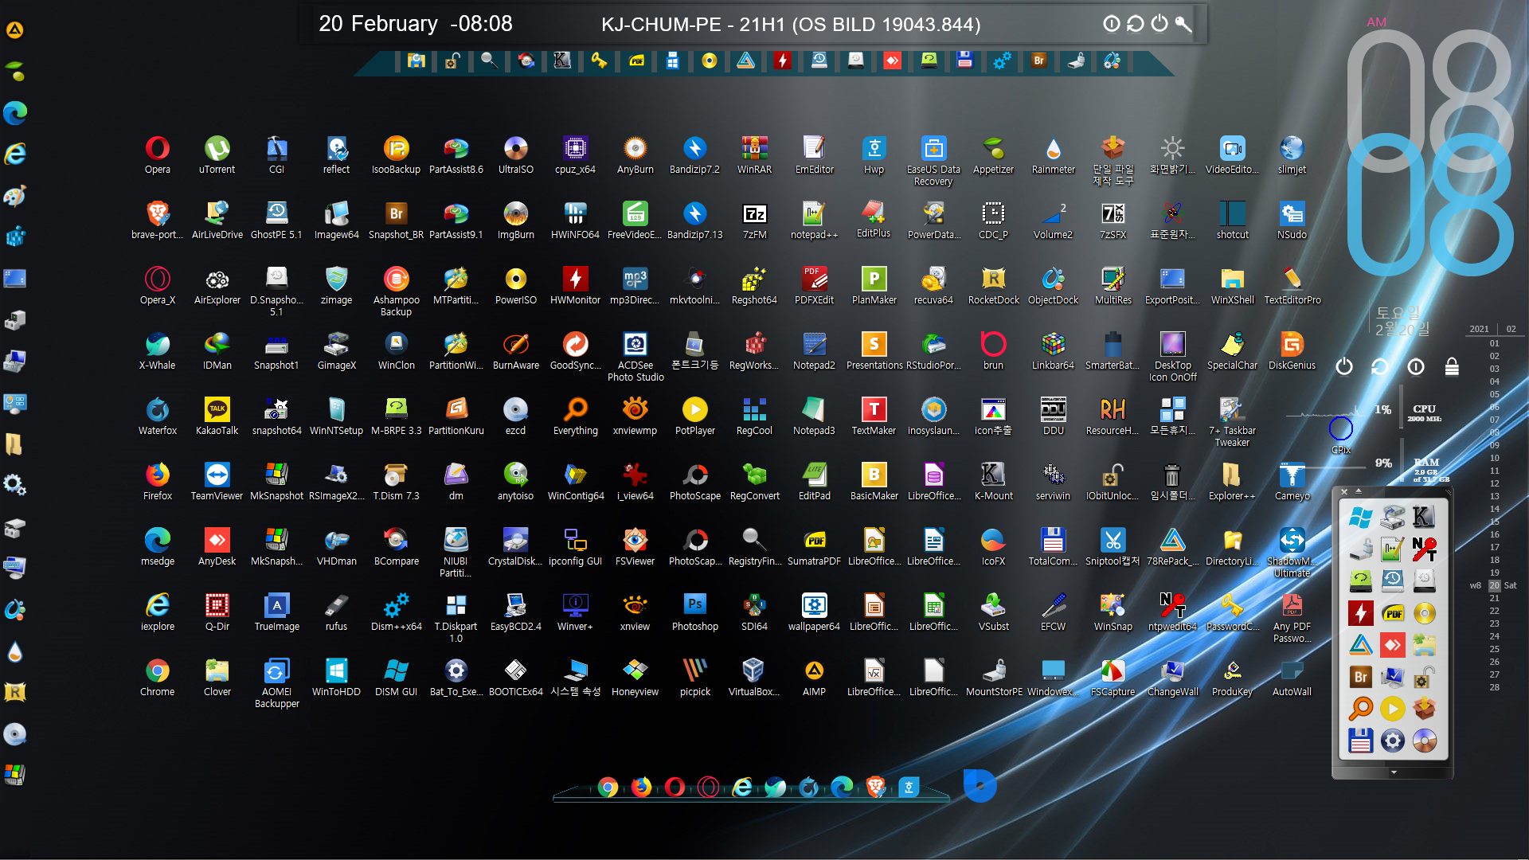This screenshot has height=860, width=1529.
Task: Launch AutoWall desktop icon
Action: point(1292,677)
